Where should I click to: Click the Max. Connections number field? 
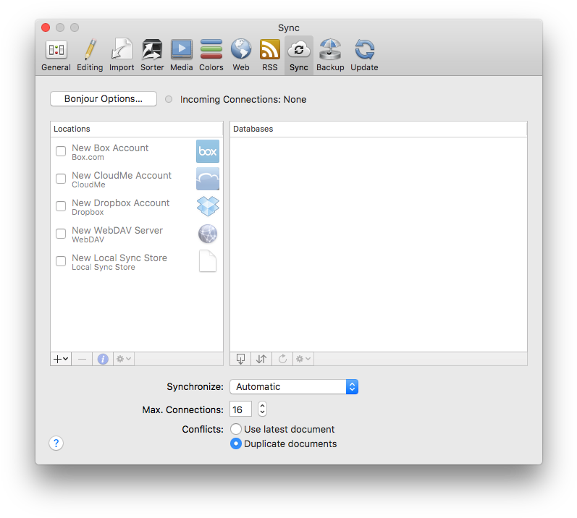(x=240, y=409)
